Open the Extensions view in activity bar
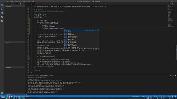177x99 pixels. pyautogui.click(x=2, y=21)
